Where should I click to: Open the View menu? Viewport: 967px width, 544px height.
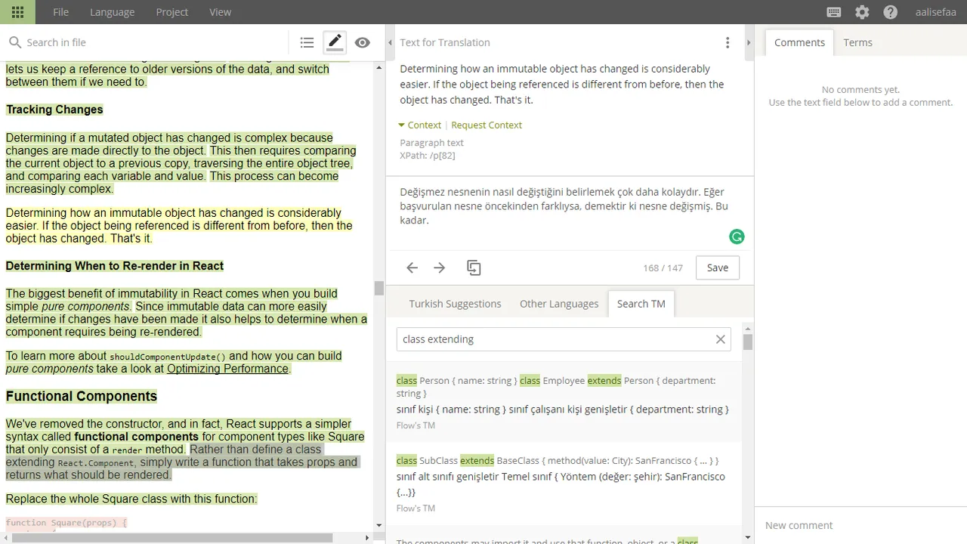pyautogui.click(x=221, y=12)
